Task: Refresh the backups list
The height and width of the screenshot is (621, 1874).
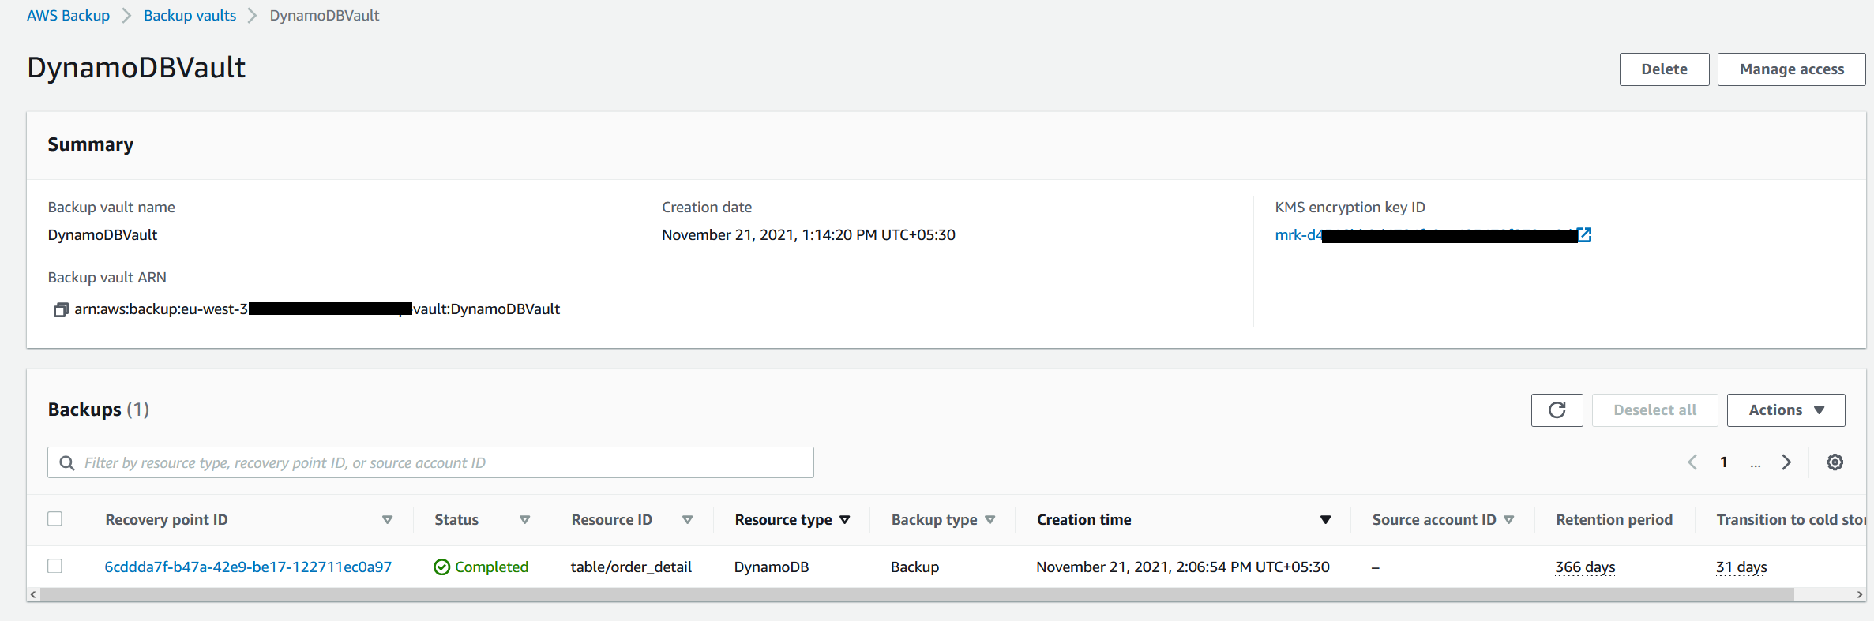Action: (x=1557, y=410)
